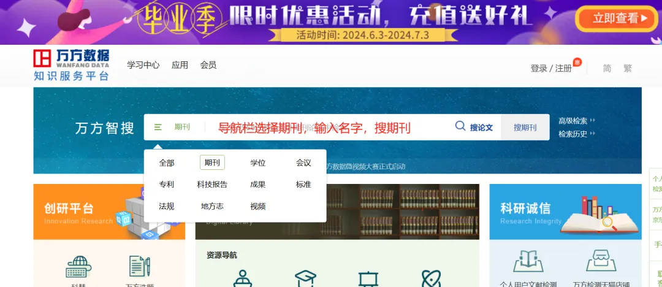Click the red badge next to 登录/注册

coord(577,62)
